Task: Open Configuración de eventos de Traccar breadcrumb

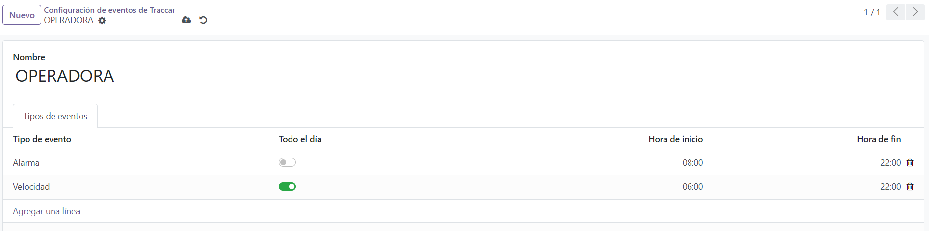Action: 109,10
